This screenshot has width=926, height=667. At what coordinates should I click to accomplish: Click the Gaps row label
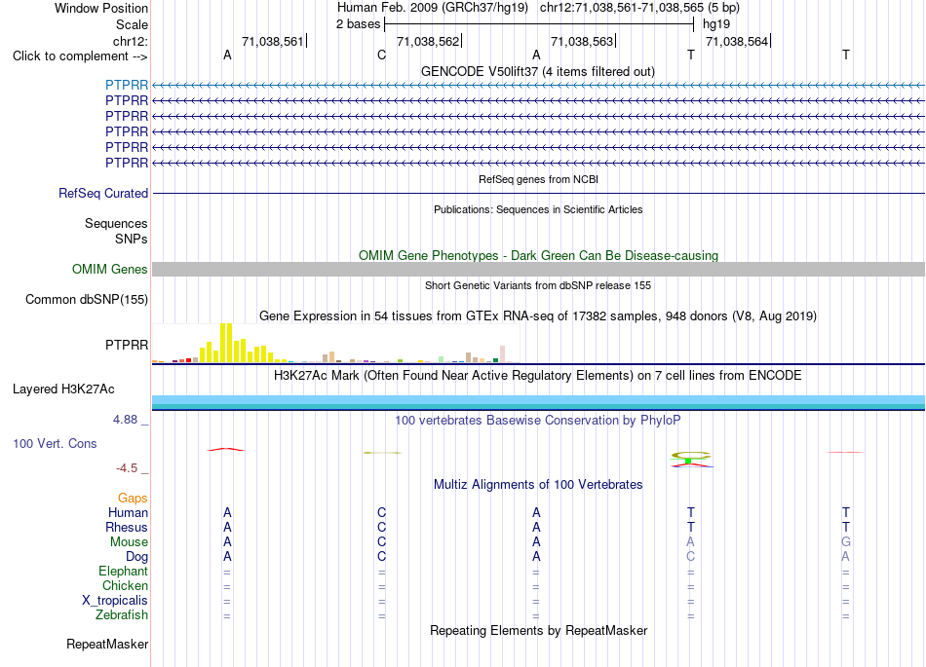click(133, 499)
